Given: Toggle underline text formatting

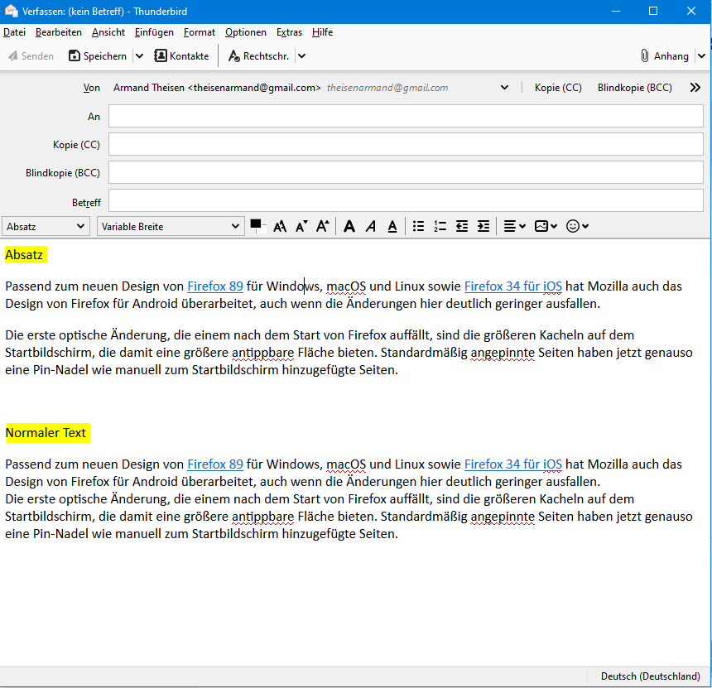Looking at the screenshot, I should click(x=392, y=226).
